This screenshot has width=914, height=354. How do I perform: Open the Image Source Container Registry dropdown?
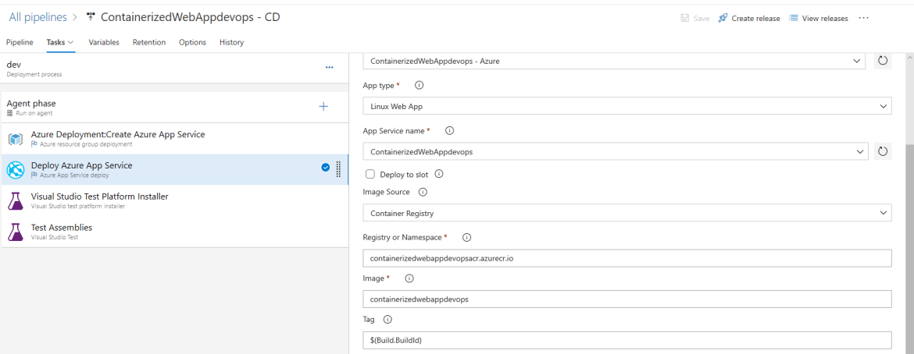(x=627, y=213)
